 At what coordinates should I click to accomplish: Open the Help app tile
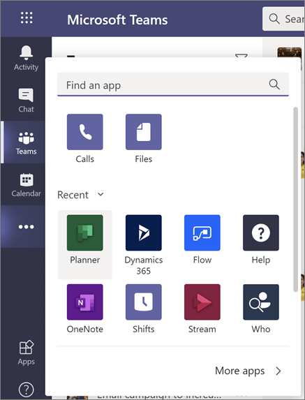coord(261,239)
